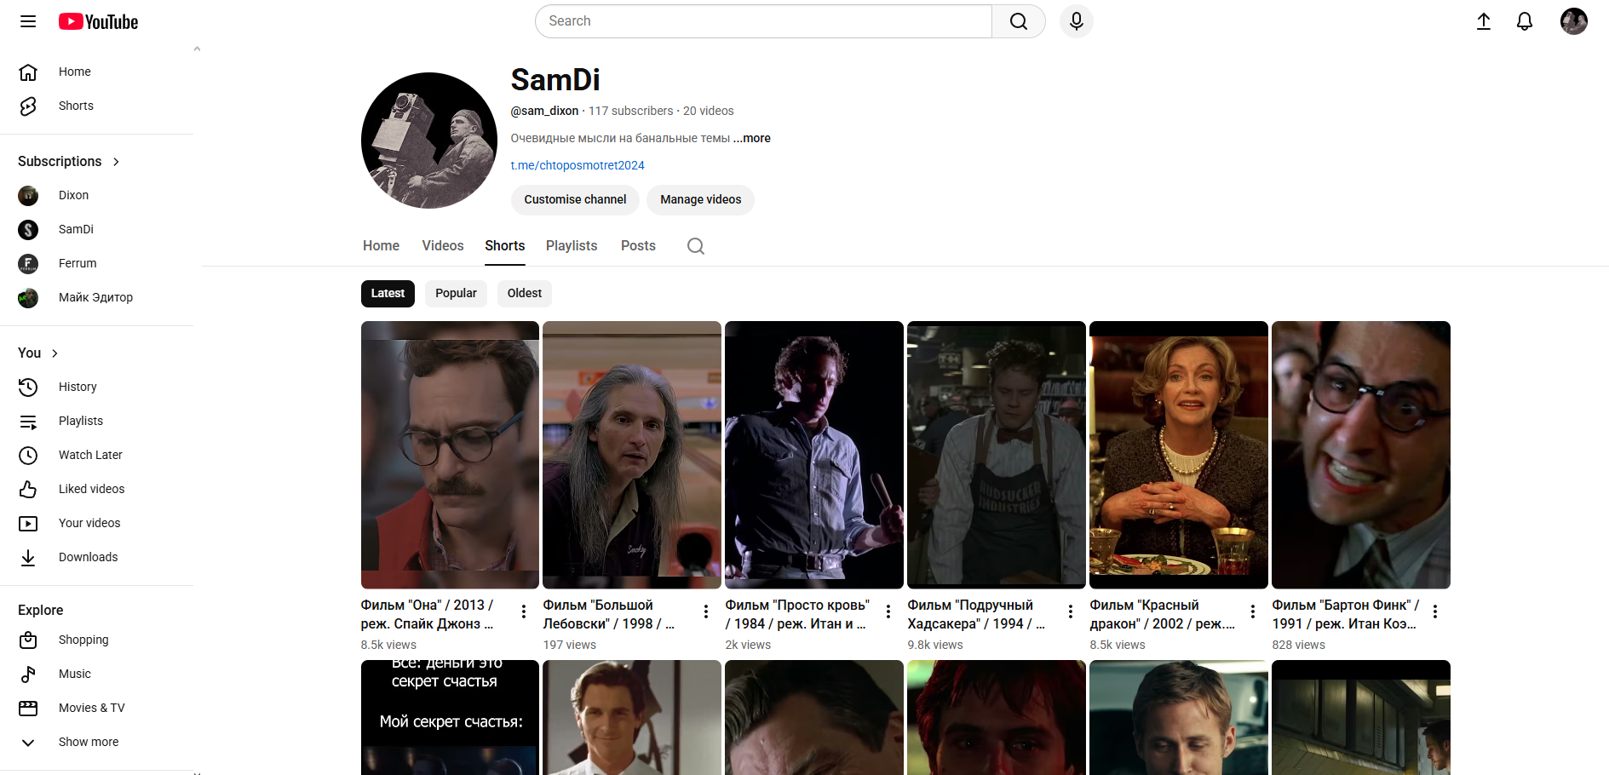1609x775 pixels.
Task: Open Фильм "Она" / 2013 title link
Action: [x=428, y=615]
